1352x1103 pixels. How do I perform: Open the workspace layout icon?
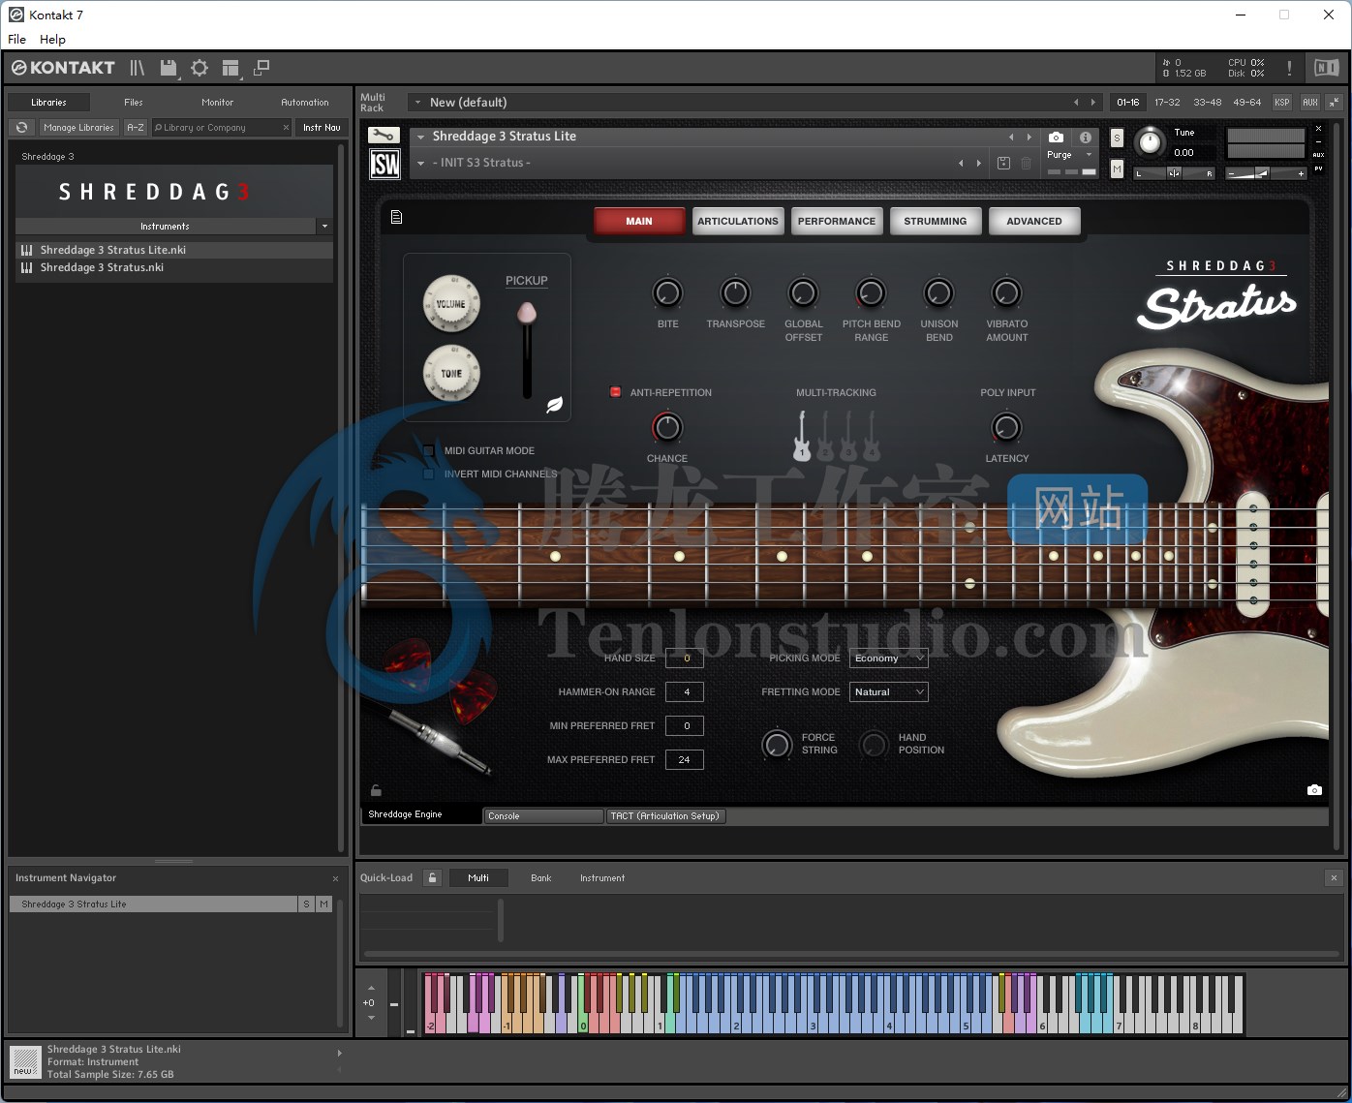[230, 68]
